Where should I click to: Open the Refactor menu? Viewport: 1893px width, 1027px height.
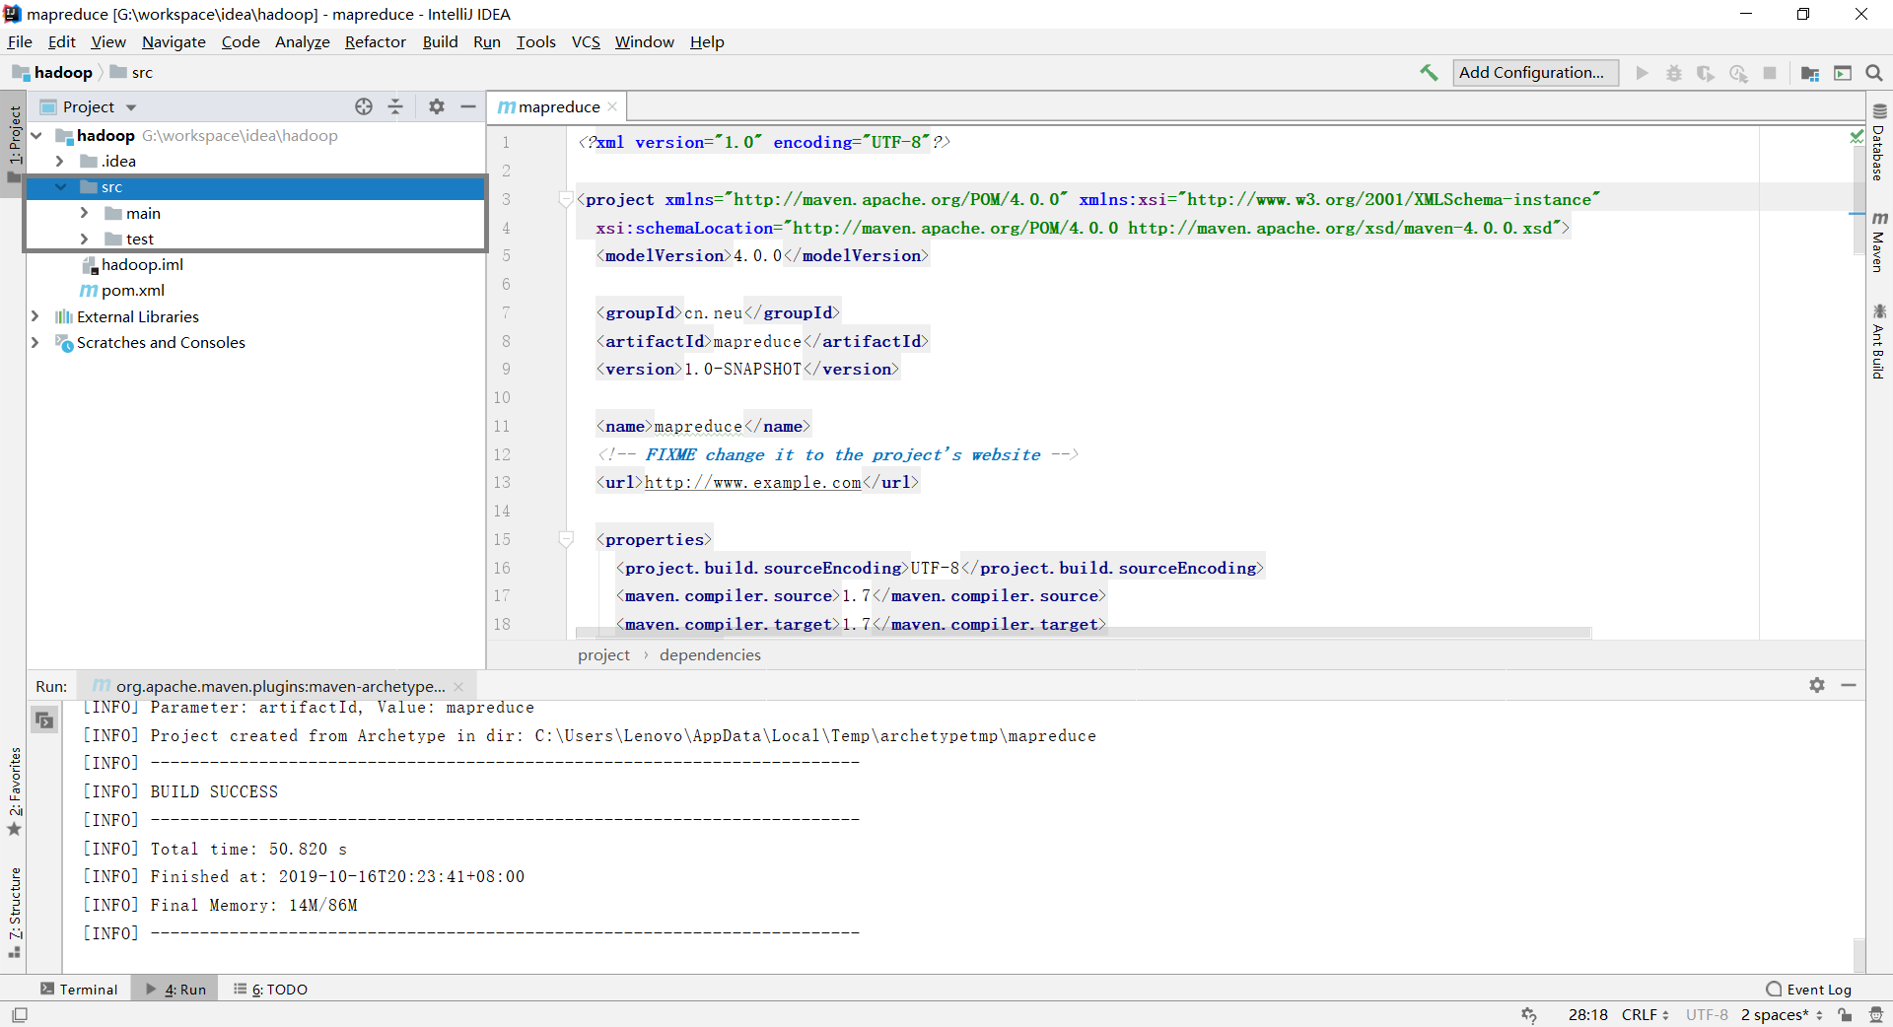(x=375, y=41)
